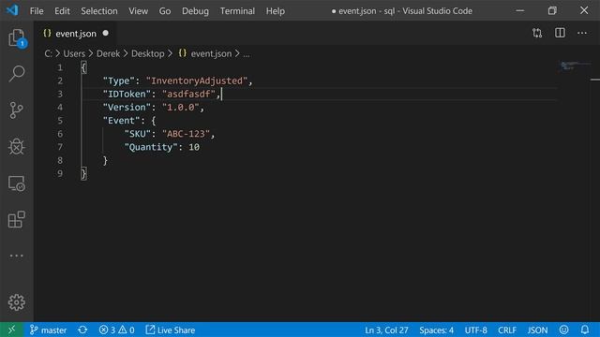Open the Selection menu
The width and height of the screenshot is (600, 337).
click(99, 11)
